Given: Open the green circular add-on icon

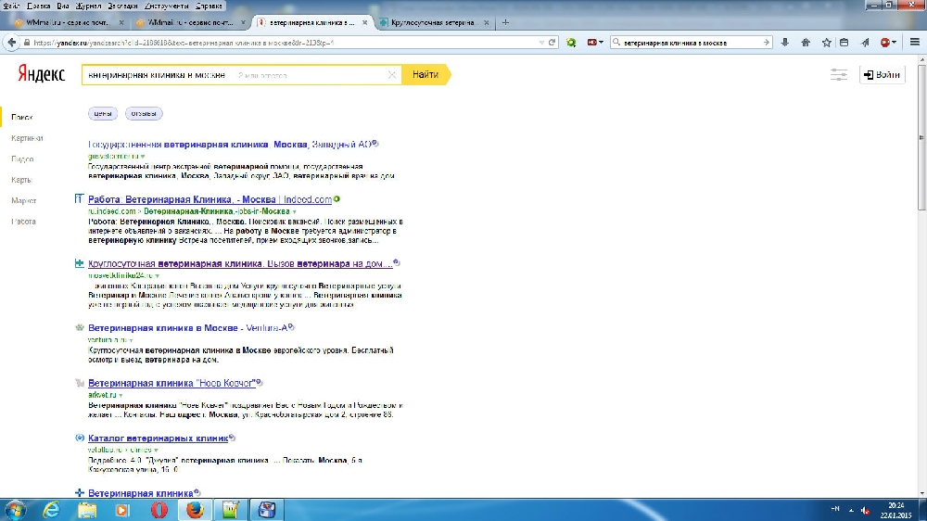Looking at the screenshot, I should pyautogui.click(x=571, y=43).
